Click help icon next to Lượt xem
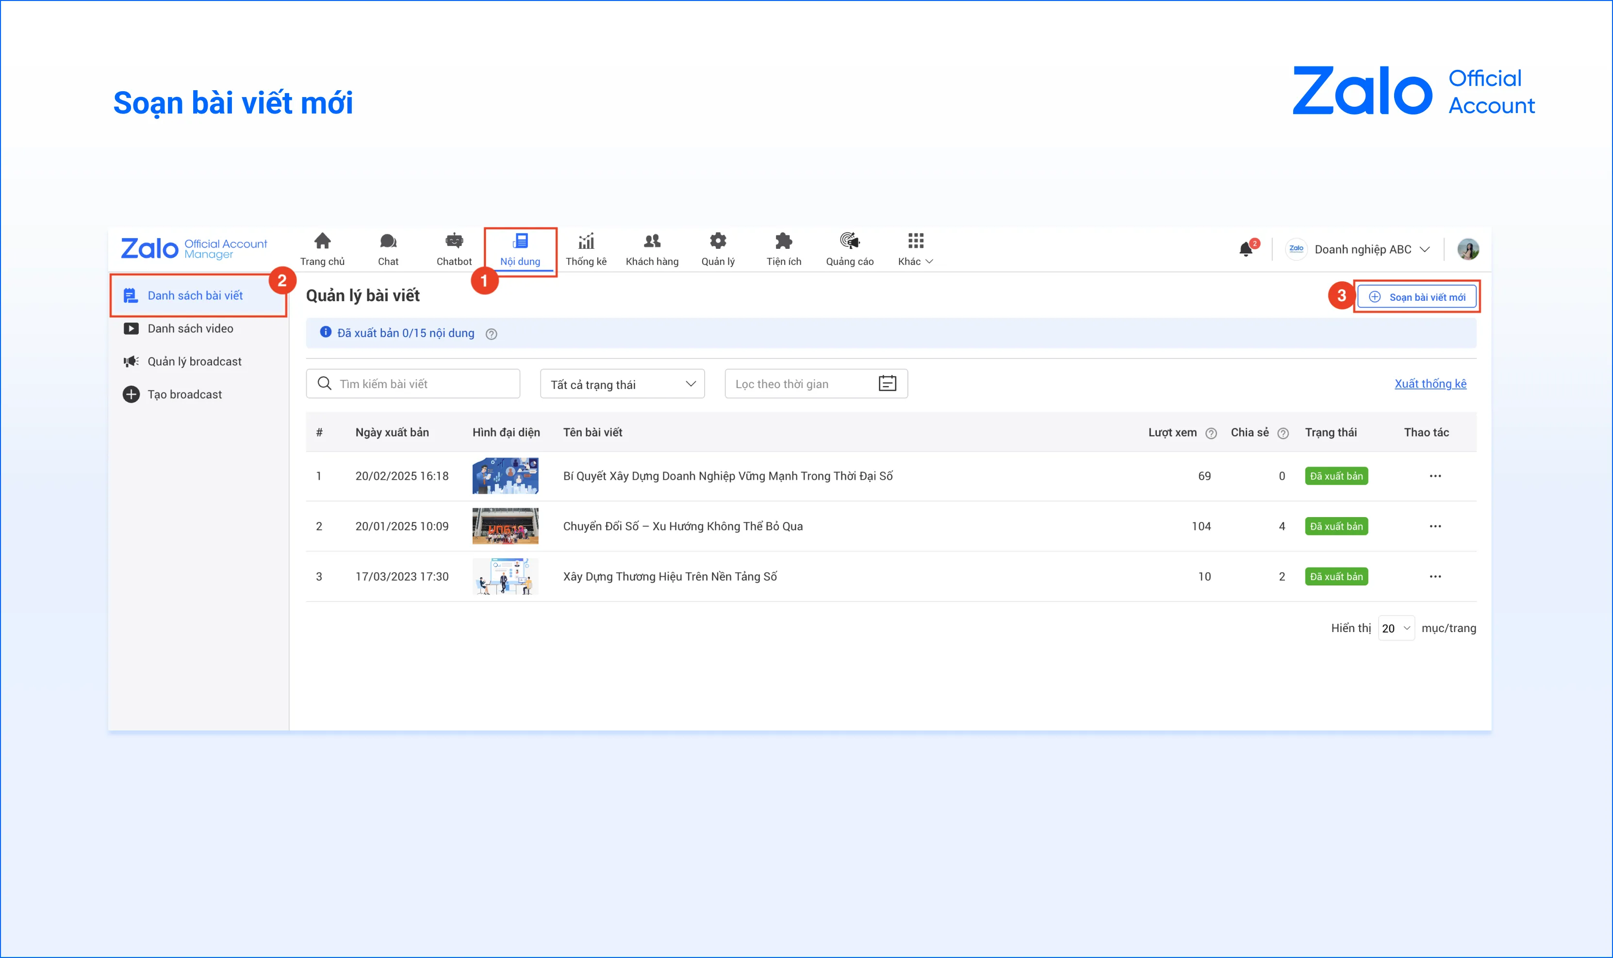The width and height of the screenshot is (1613, 958). 1211,433
